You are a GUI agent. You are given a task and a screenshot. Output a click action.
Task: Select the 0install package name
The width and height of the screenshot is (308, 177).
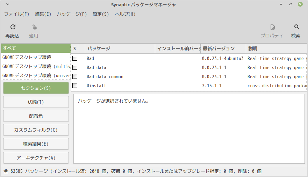(96, 86)
